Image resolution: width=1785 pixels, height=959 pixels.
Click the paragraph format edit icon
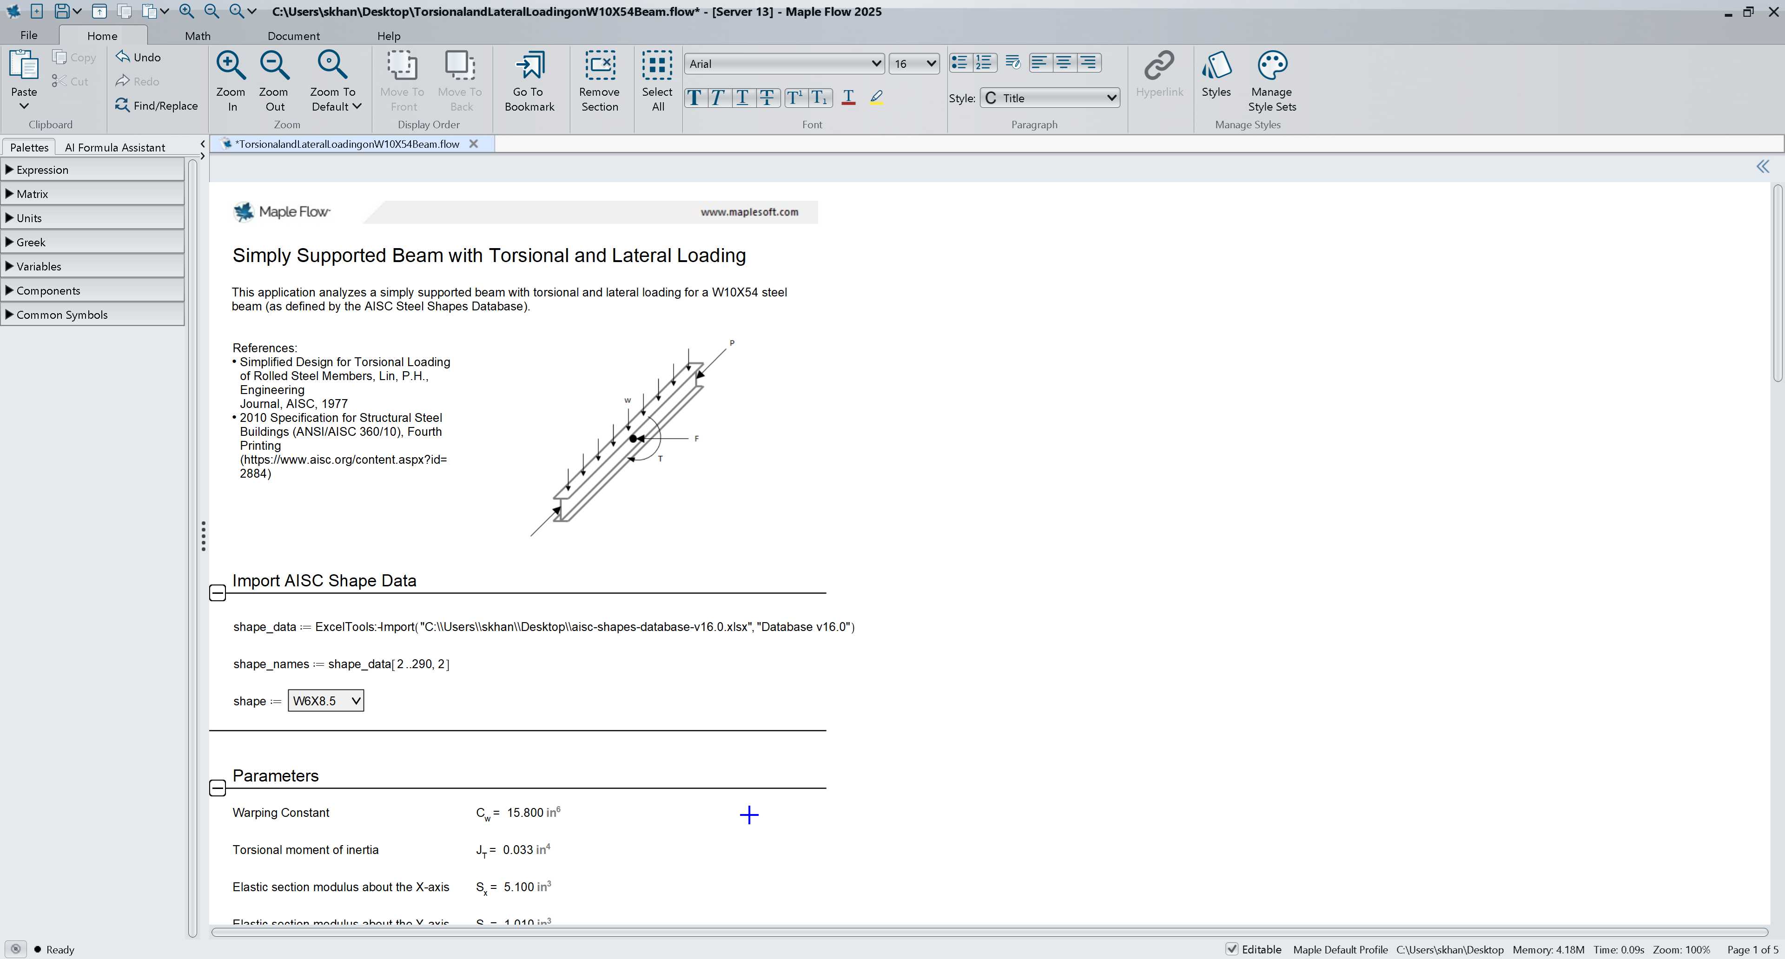coord(1012,63)
